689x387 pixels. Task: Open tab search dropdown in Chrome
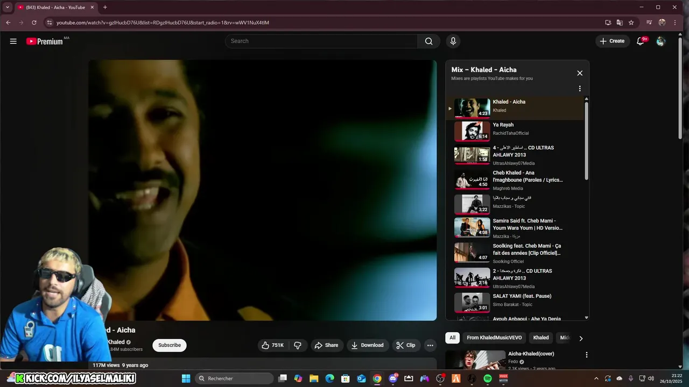pyautogui.click(x=8, y=8)
